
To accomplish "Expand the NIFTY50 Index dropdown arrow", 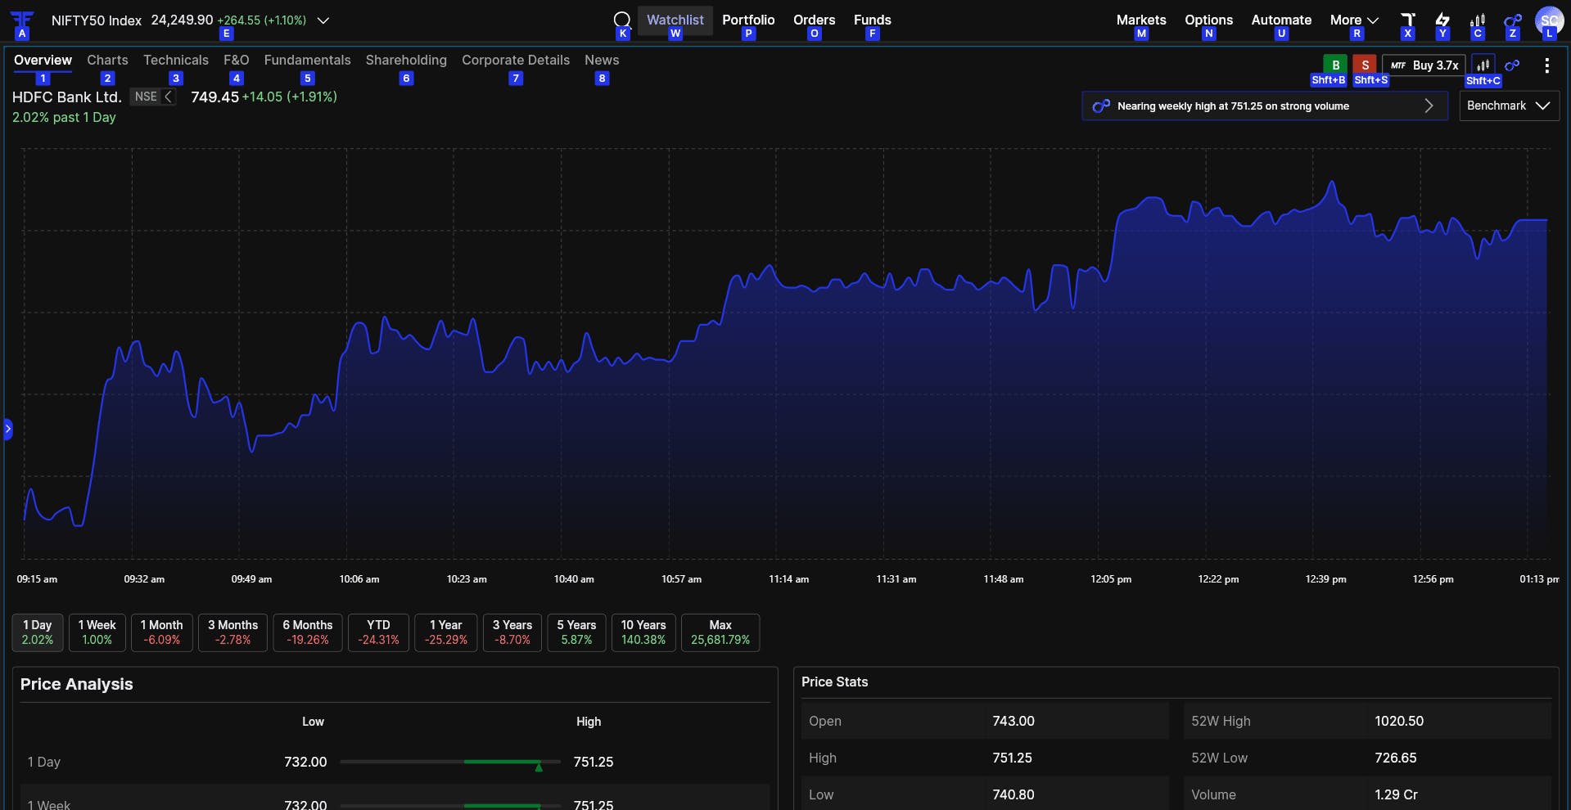I will click(323, 20).
